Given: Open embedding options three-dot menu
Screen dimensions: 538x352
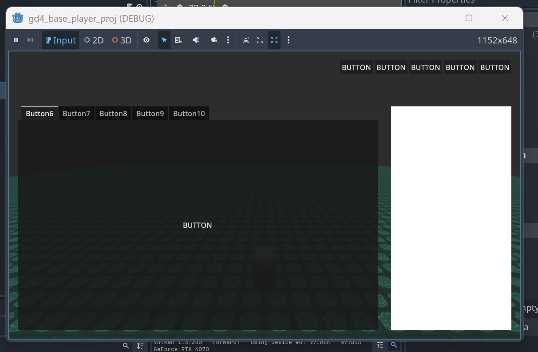Looking at the screenshot, I should tap(289, 40).
